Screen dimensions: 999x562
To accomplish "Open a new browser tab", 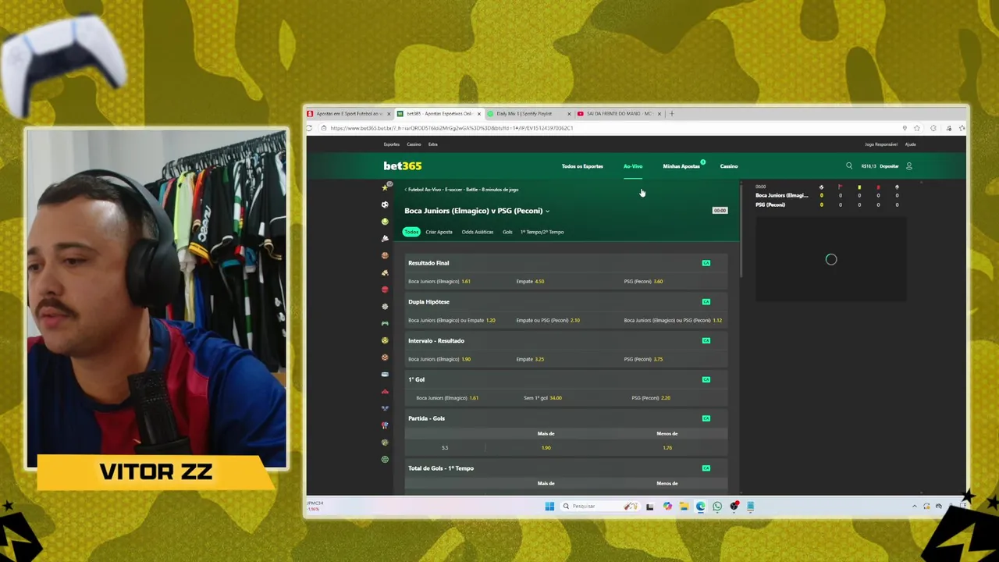I will [671, 114].
